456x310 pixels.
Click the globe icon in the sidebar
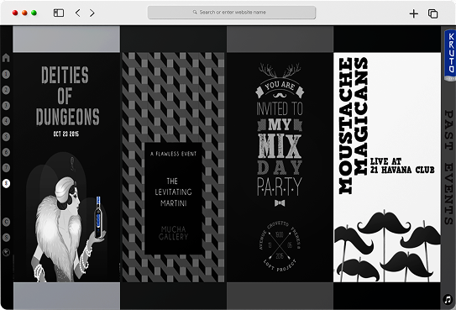(6, 252)
